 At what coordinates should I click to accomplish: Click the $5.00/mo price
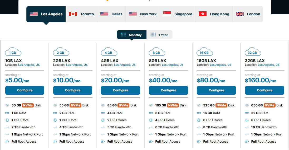[x=17, y=80]
